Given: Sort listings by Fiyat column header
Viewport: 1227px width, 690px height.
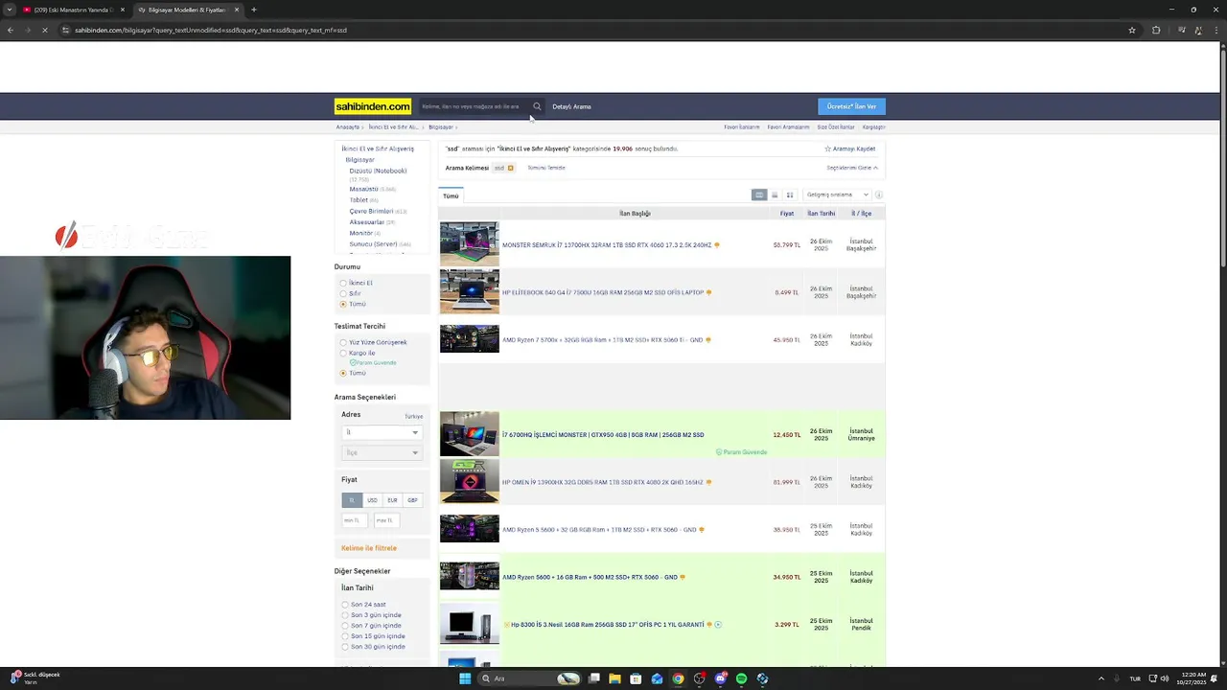Looking at the screenshot, I should click(787, 213).
